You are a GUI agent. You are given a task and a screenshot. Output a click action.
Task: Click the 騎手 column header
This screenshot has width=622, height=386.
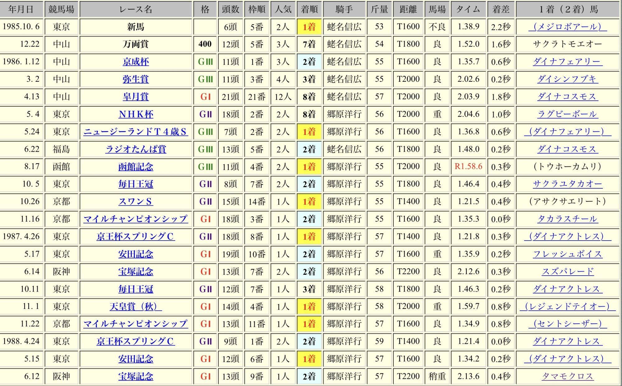[344, 9]
